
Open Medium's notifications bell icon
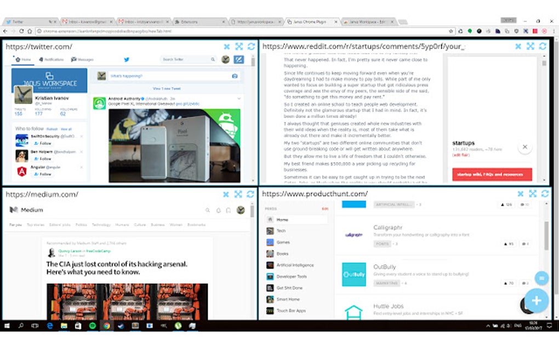point(218,210)
